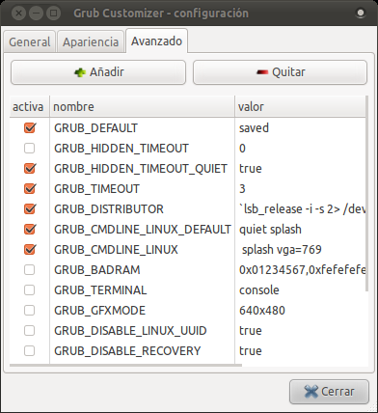Select GRUB_CMDLINE_LINUX_DEFAULT name cell

[x=143, y=230]
